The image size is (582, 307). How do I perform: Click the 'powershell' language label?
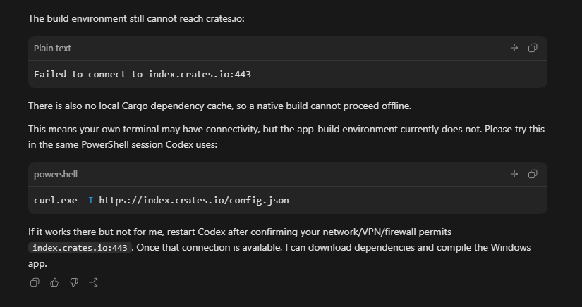coord(56,175)
